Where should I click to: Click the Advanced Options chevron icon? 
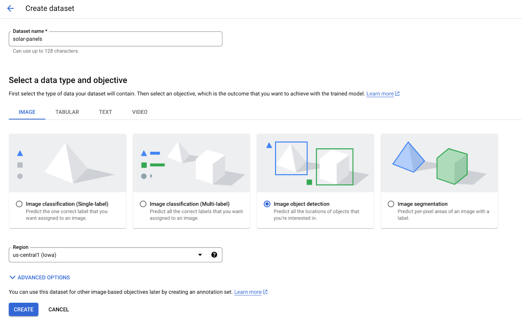12,277
